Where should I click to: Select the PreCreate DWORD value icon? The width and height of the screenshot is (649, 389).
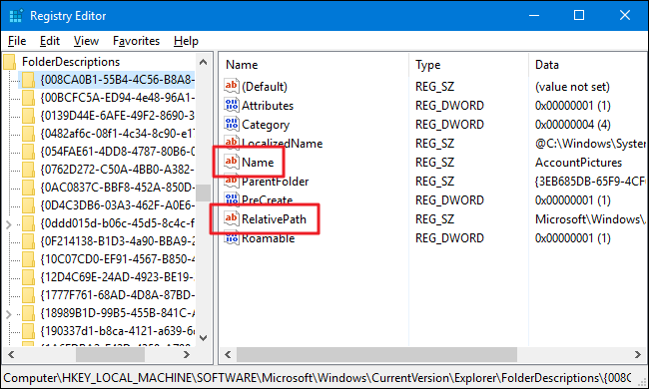tap(232, 199)
